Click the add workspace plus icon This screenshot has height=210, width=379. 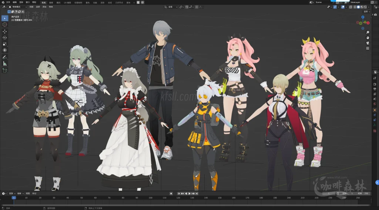pyautogui.click(x=134, y=3)
